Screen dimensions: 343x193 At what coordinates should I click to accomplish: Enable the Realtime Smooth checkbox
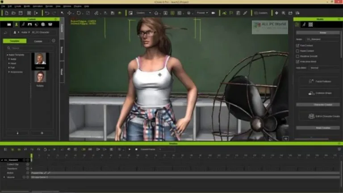[x=298, y=56]
